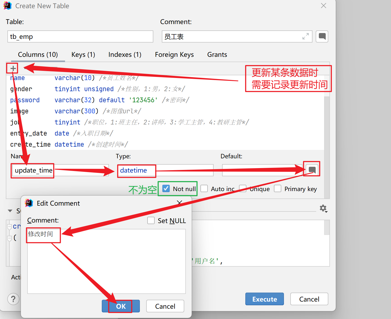
Task: Switch to the Keys (1) tab
Action: pos(83,54)
